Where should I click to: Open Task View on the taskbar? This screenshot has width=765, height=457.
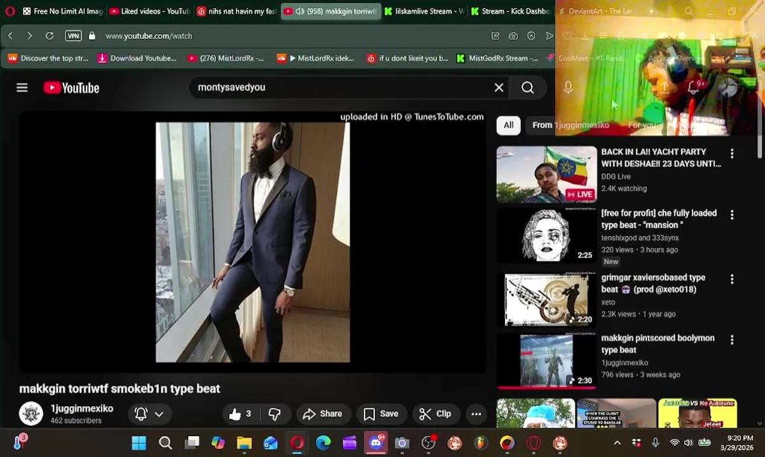[x=192, y=443]
